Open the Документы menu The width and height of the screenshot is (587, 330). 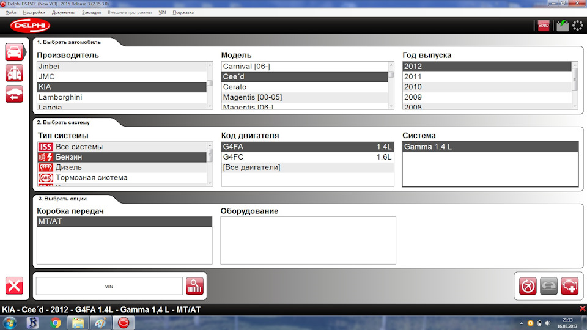63,12
